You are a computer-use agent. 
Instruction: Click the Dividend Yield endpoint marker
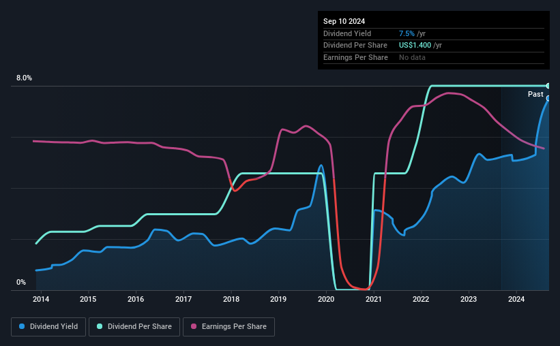[x=548, y=98]
